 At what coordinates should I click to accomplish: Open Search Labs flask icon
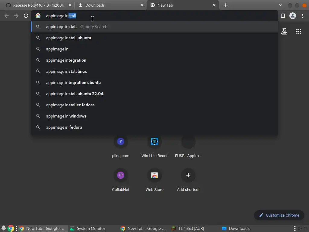pos(284,31)
